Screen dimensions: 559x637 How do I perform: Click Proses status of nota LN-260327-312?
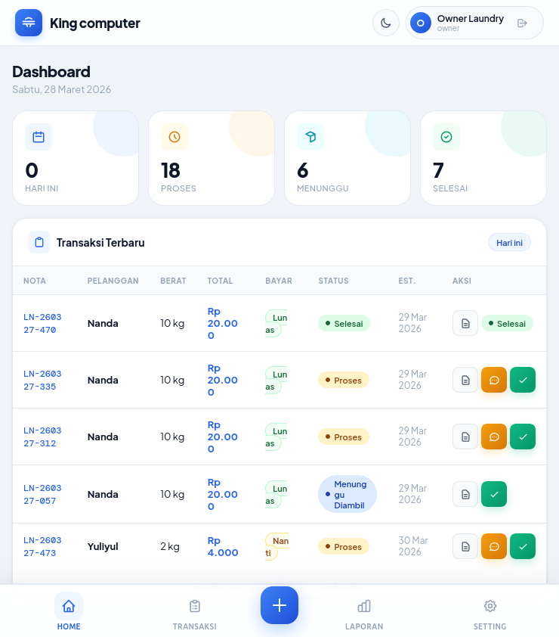344,437
